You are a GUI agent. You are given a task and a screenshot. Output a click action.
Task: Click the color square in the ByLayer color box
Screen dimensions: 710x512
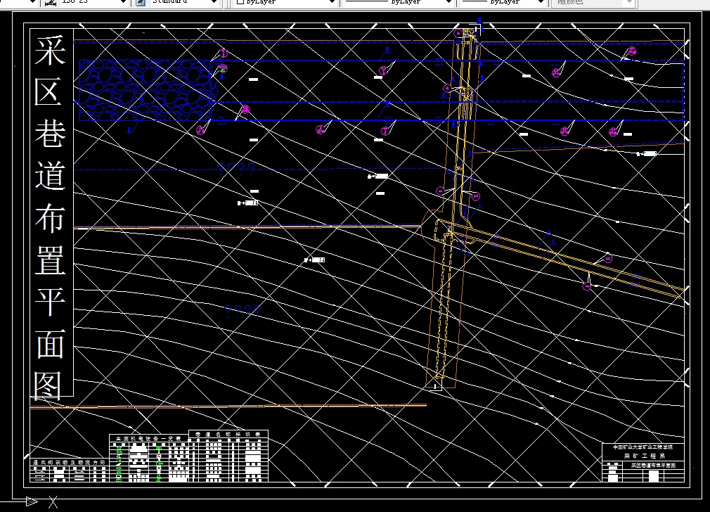pos(240,2)
